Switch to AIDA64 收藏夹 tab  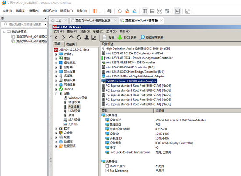click(71, 44)
